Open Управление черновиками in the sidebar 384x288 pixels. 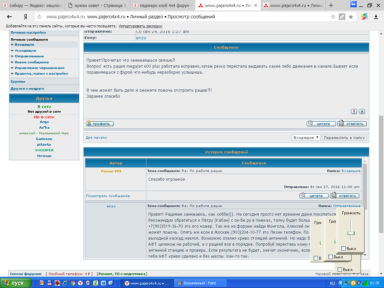[x=40, y=68]
